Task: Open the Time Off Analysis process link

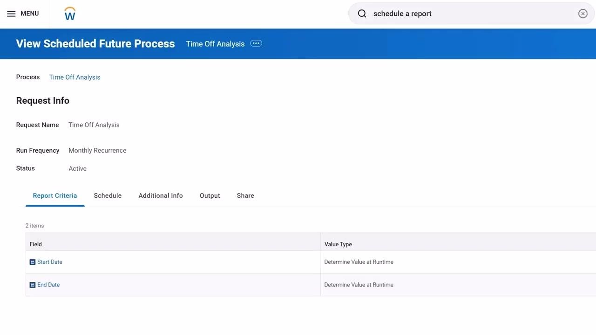Action: 75,77
